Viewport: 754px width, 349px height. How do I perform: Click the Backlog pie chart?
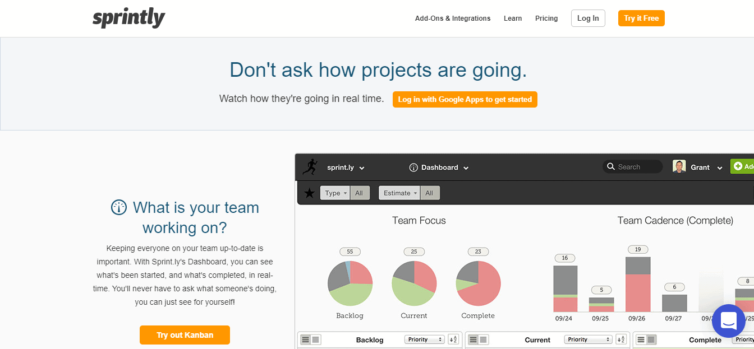click(x=350, y=283)
